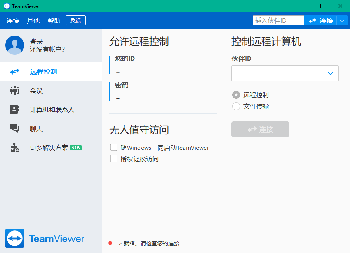
Task: Open the 帮助 menu
Action: (54, 20)
